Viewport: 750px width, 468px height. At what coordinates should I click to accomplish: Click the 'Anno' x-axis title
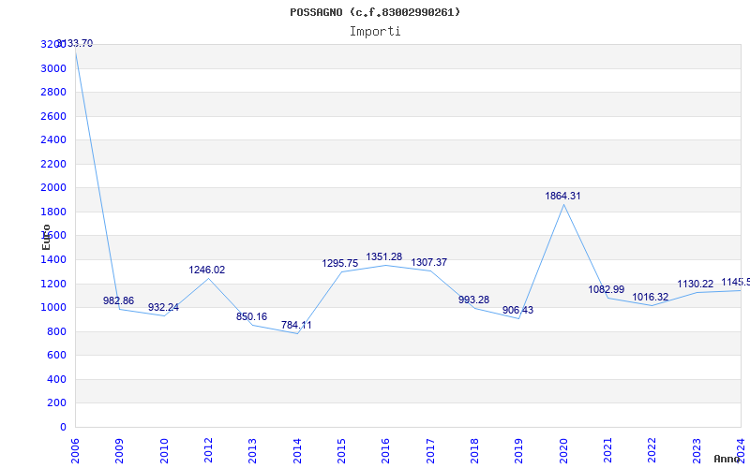(x=727, y=459)
